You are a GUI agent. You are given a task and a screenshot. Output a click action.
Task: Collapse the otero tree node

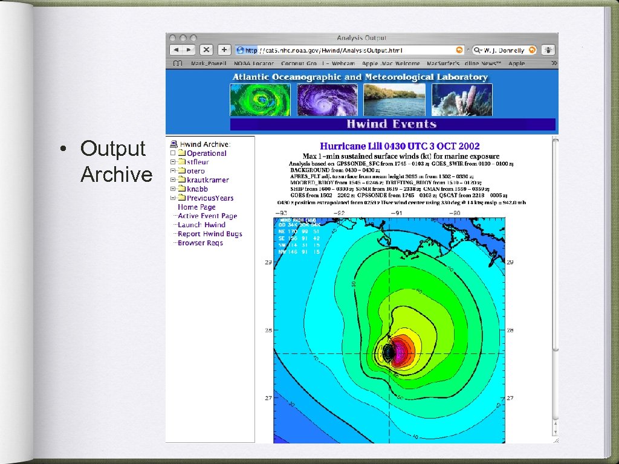(x=172, y=171)
